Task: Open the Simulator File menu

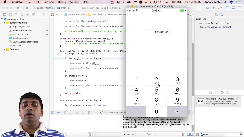Action: (x=28, y=2)
